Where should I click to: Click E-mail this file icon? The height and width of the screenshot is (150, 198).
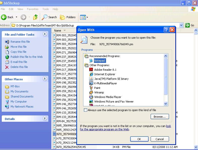click(x=7, y=62)
